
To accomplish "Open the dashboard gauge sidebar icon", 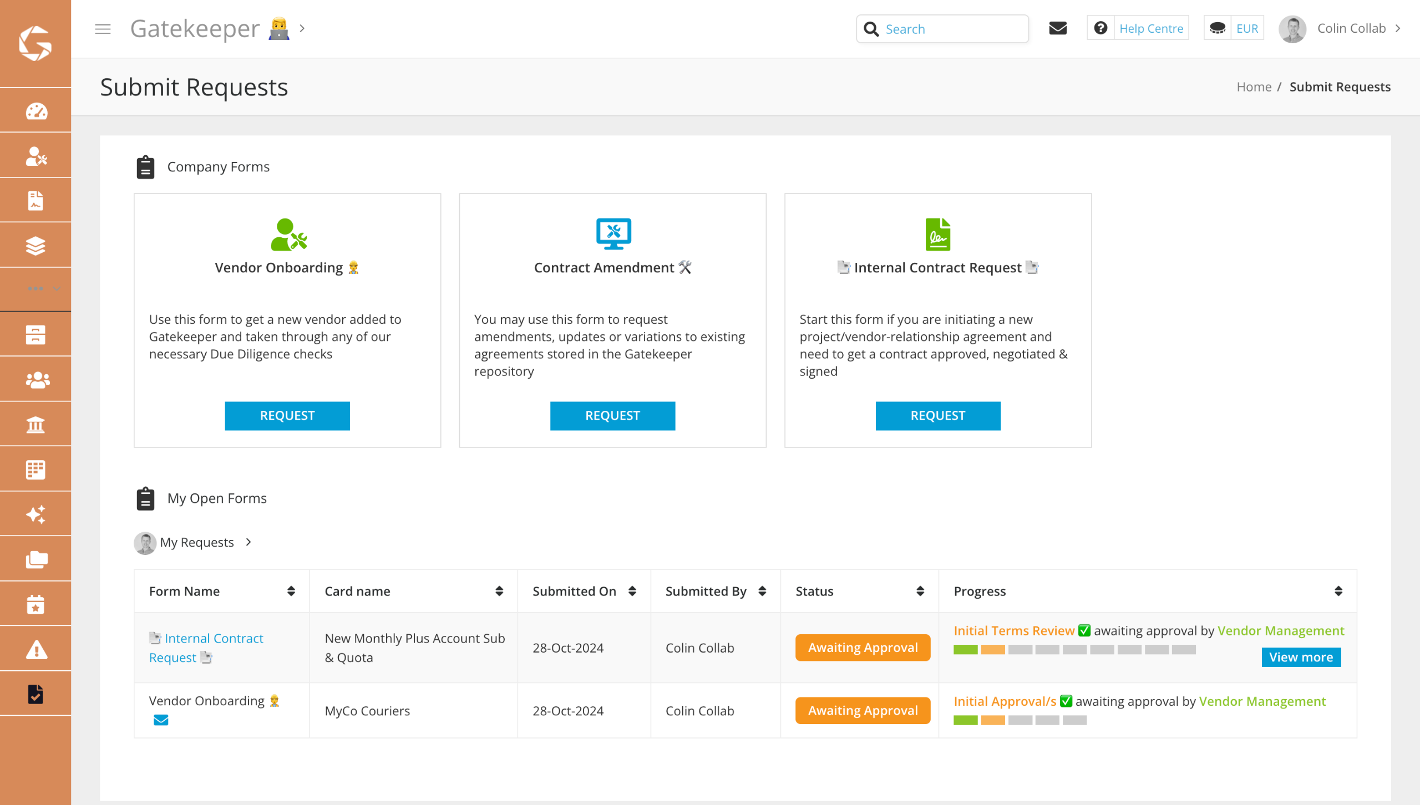I will (36, 111).
